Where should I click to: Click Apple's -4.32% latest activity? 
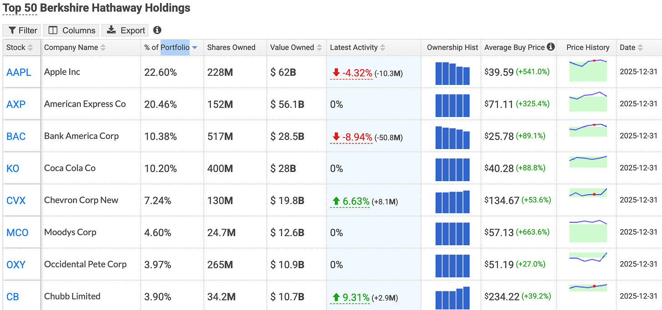click(352, 73)
